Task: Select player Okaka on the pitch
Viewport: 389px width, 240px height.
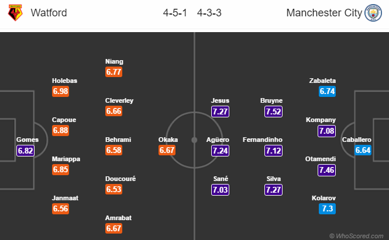Action: (168, 140)
